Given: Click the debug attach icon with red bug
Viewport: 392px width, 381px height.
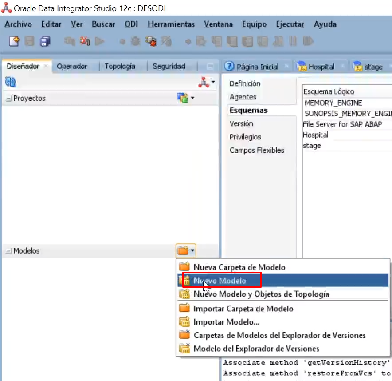Looking at the screenshot, I should point(151,41).
